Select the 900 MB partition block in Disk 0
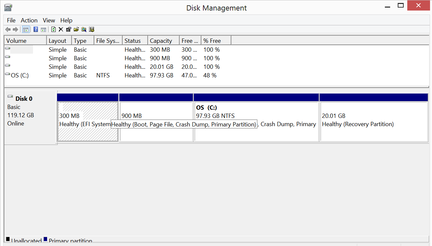 tap(156, 122)
